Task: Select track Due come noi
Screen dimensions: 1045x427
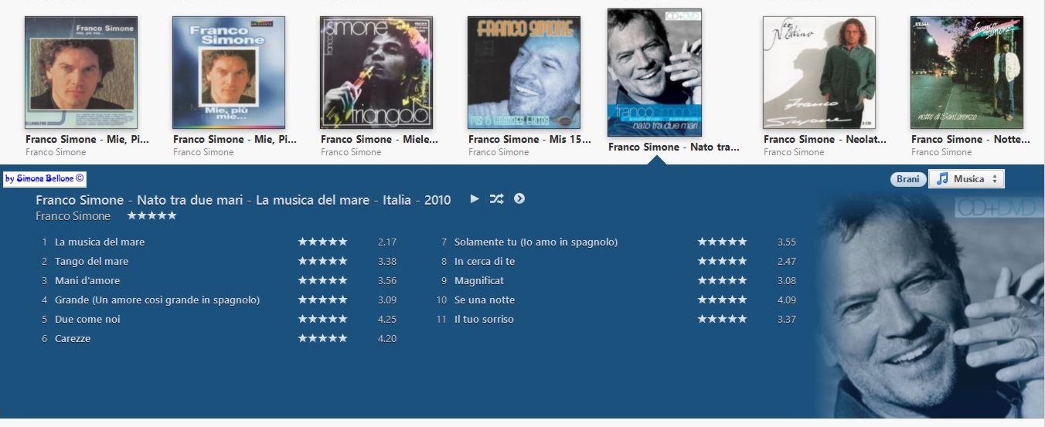Action: click(87, 319)
